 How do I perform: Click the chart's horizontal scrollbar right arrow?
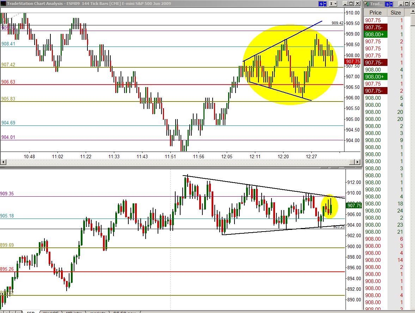[358, 162]
